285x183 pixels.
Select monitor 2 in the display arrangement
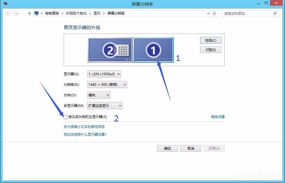point(110,49)
